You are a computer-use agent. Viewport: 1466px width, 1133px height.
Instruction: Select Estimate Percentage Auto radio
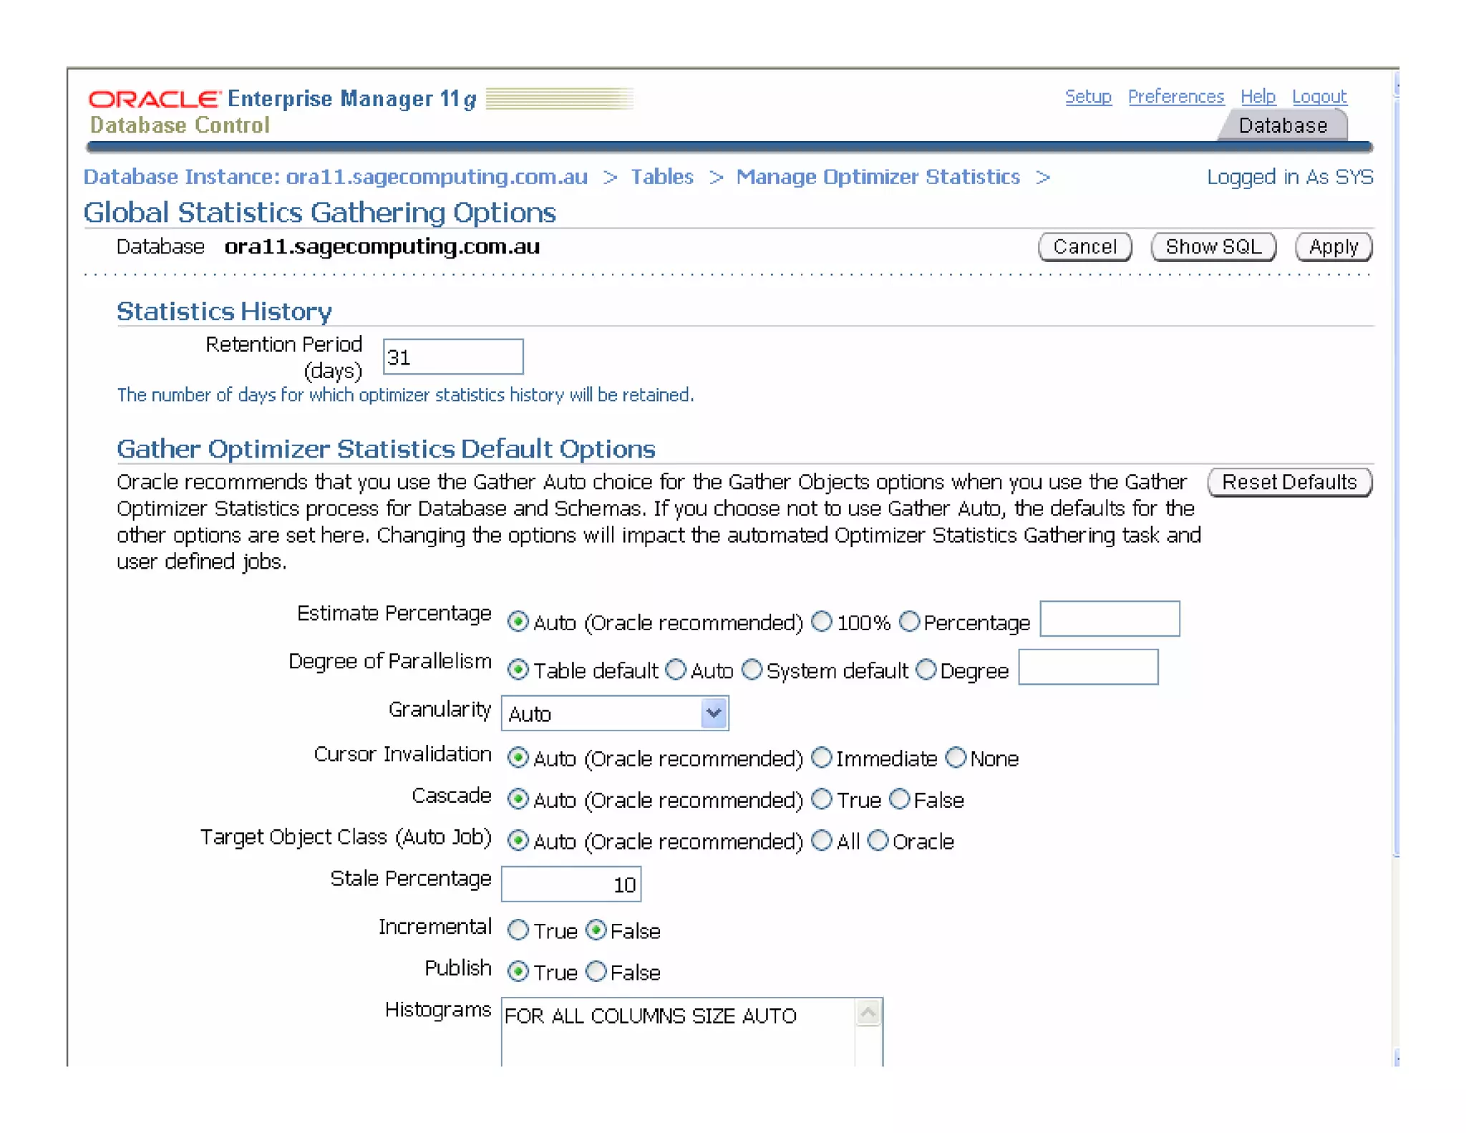click(518, 622)
